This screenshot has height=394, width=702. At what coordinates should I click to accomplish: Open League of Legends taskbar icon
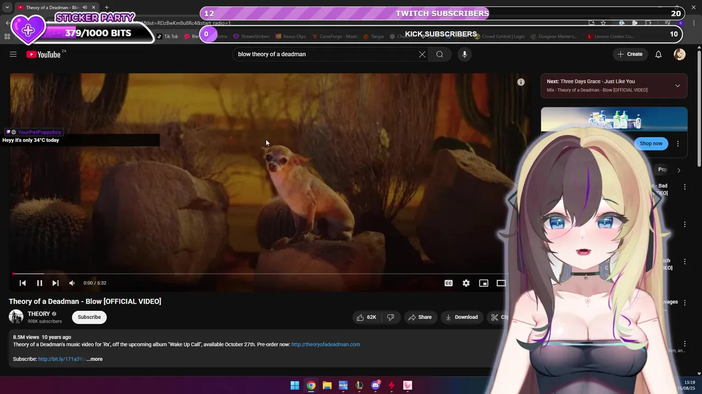tap(359, 385)
